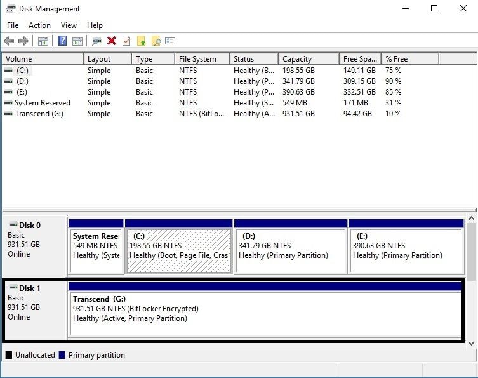Click the scroll down arrow in disk pane
Screen dimensions: 478x378
(471, 344)
